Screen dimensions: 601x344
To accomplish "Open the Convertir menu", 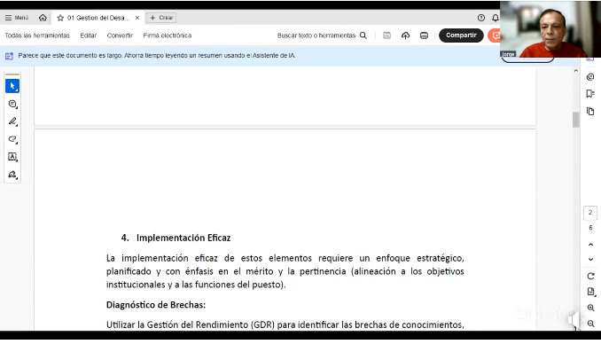I will click(x=120, y=35).
